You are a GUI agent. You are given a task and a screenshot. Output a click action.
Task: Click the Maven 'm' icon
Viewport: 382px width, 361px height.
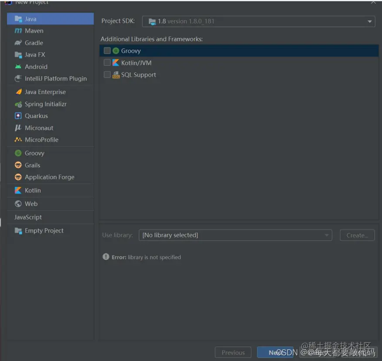(18, 30)
